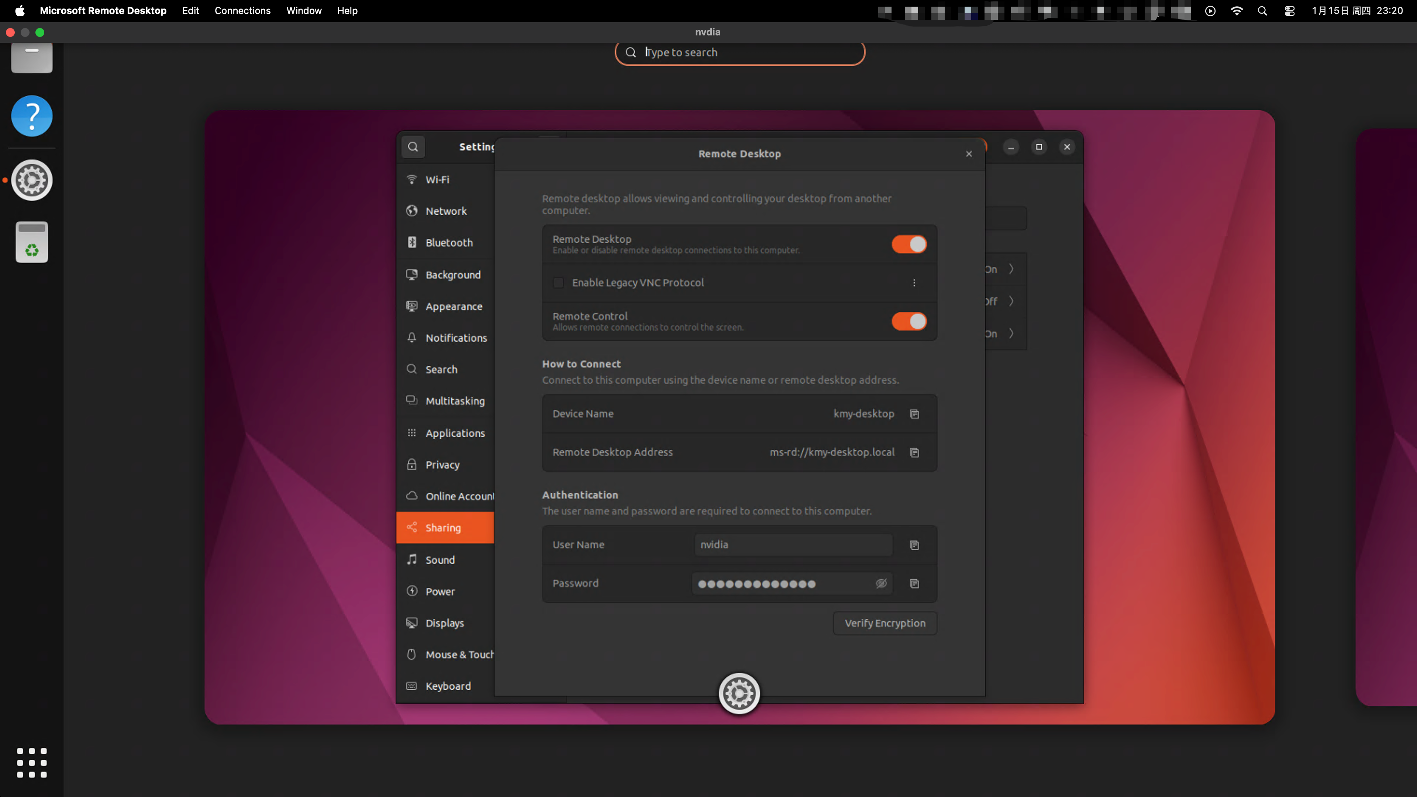
Task: Open Privacy settings
Action: click(445, 465)
